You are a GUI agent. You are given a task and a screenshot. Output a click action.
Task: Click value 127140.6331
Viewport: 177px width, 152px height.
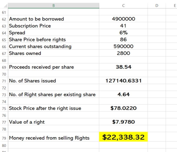point(123,81)
